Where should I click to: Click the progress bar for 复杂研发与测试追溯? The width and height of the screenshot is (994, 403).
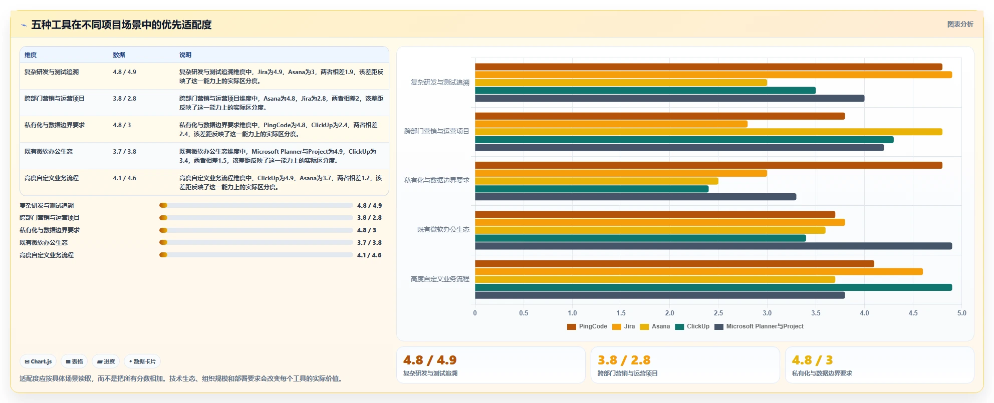256,205
